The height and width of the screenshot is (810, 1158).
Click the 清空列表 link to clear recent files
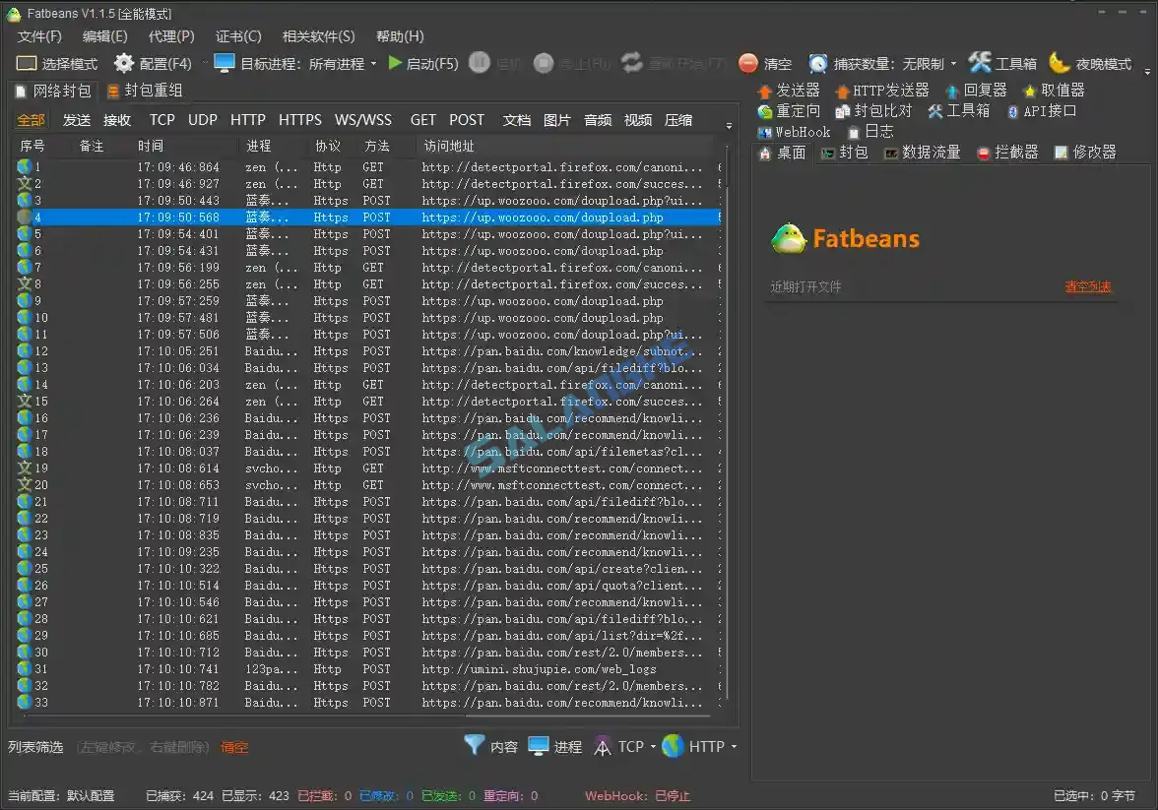tap(1087, 286)
